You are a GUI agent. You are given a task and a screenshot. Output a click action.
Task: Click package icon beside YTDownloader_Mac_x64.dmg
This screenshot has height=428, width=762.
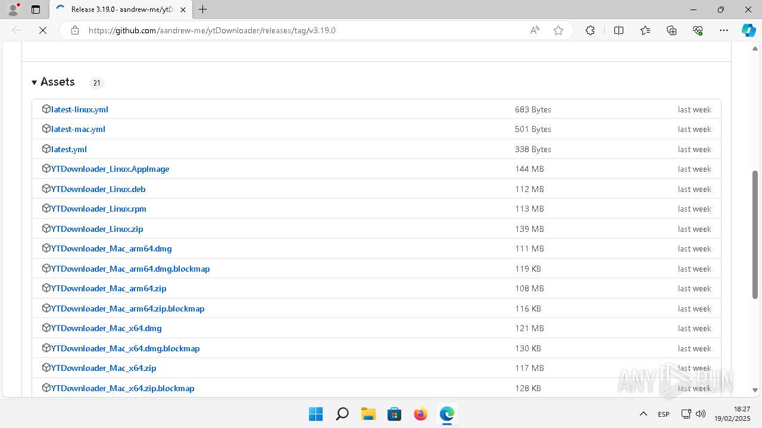pos(46,328)
